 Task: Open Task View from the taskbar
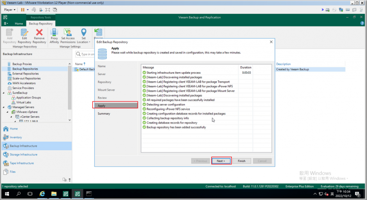click(x=30, y=194)
